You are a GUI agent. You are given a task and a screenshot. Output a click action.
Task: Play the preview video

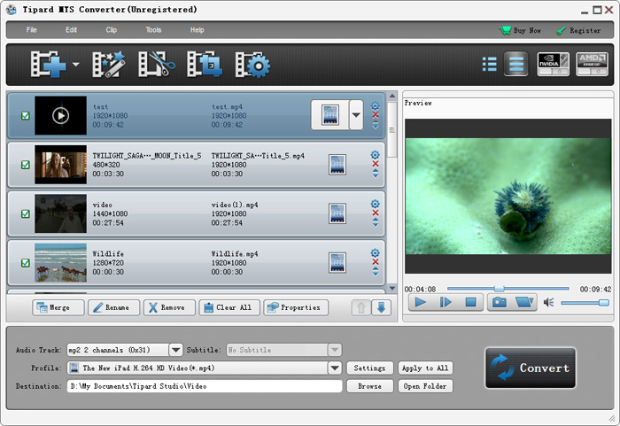(421, 303)
